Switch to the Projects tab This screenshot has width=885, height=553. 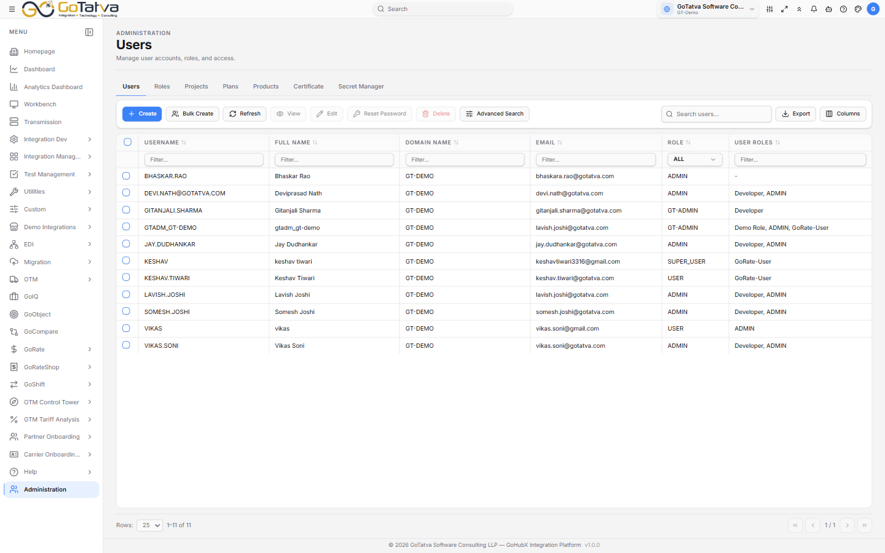coord(196,87)
